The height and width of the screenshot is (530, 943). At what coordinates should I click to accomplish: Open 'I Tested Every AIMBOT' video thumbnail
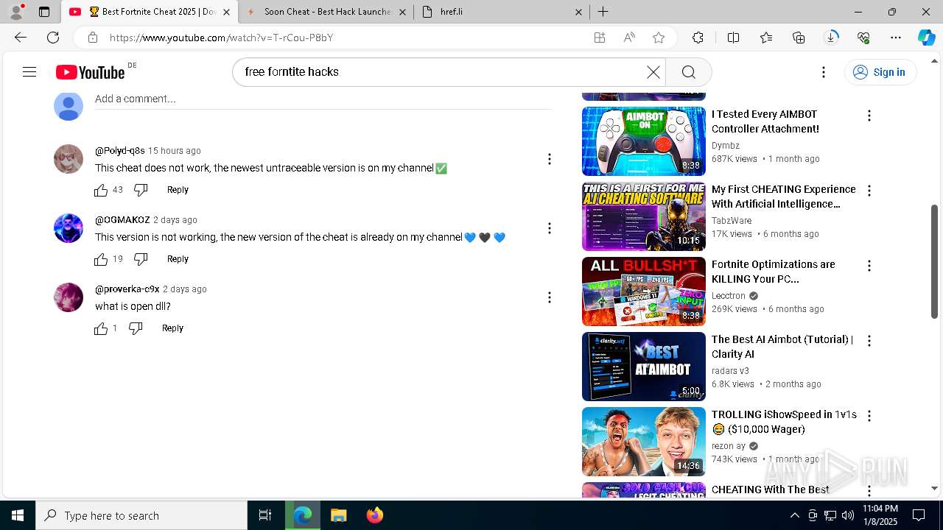(644, 141)
